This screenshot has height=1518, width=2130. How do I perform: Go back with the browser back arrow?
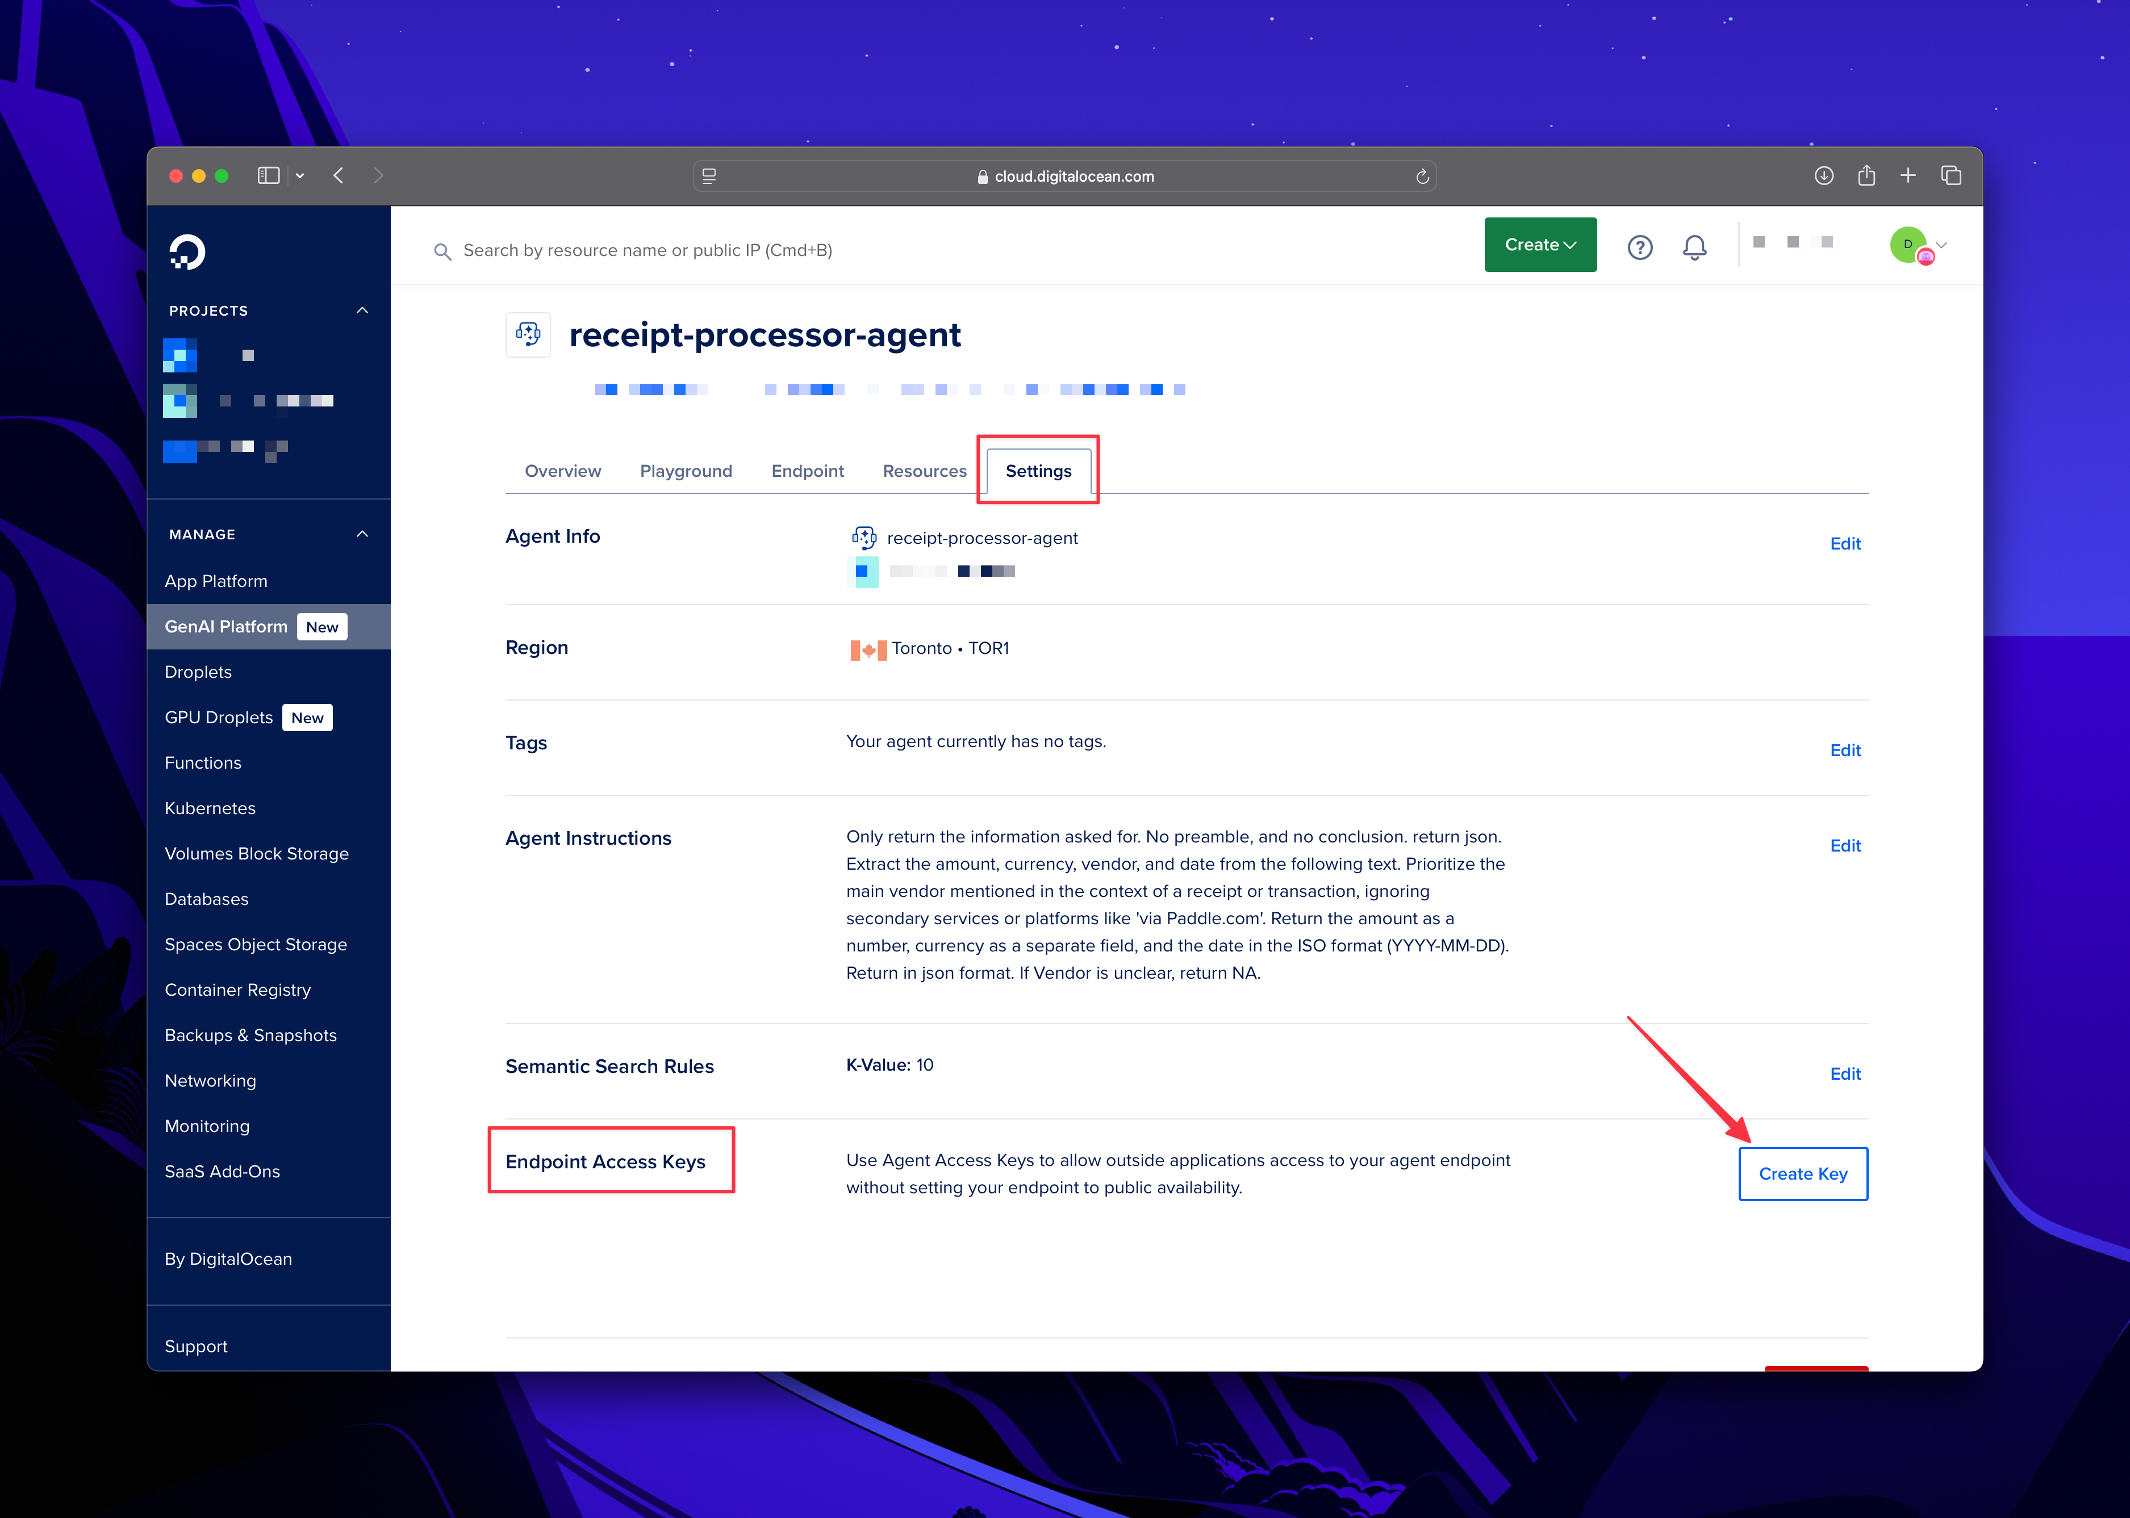coord(339,176)
